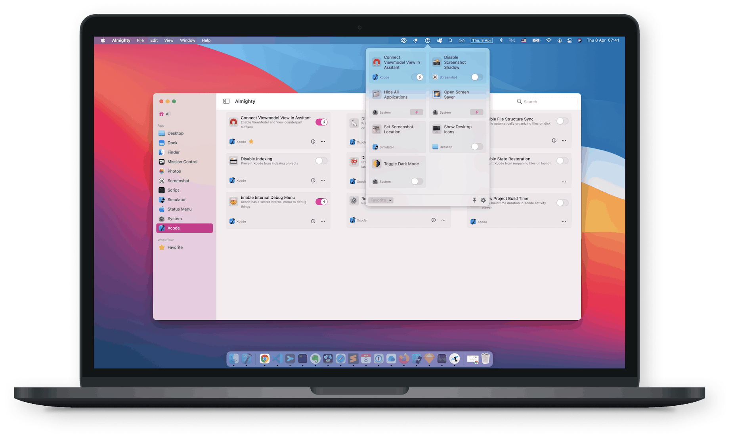The height and width of the screenshot is (437, 732).
Task: Click the Thu, 8 Apr menu bar date
Action: point(482,40)
